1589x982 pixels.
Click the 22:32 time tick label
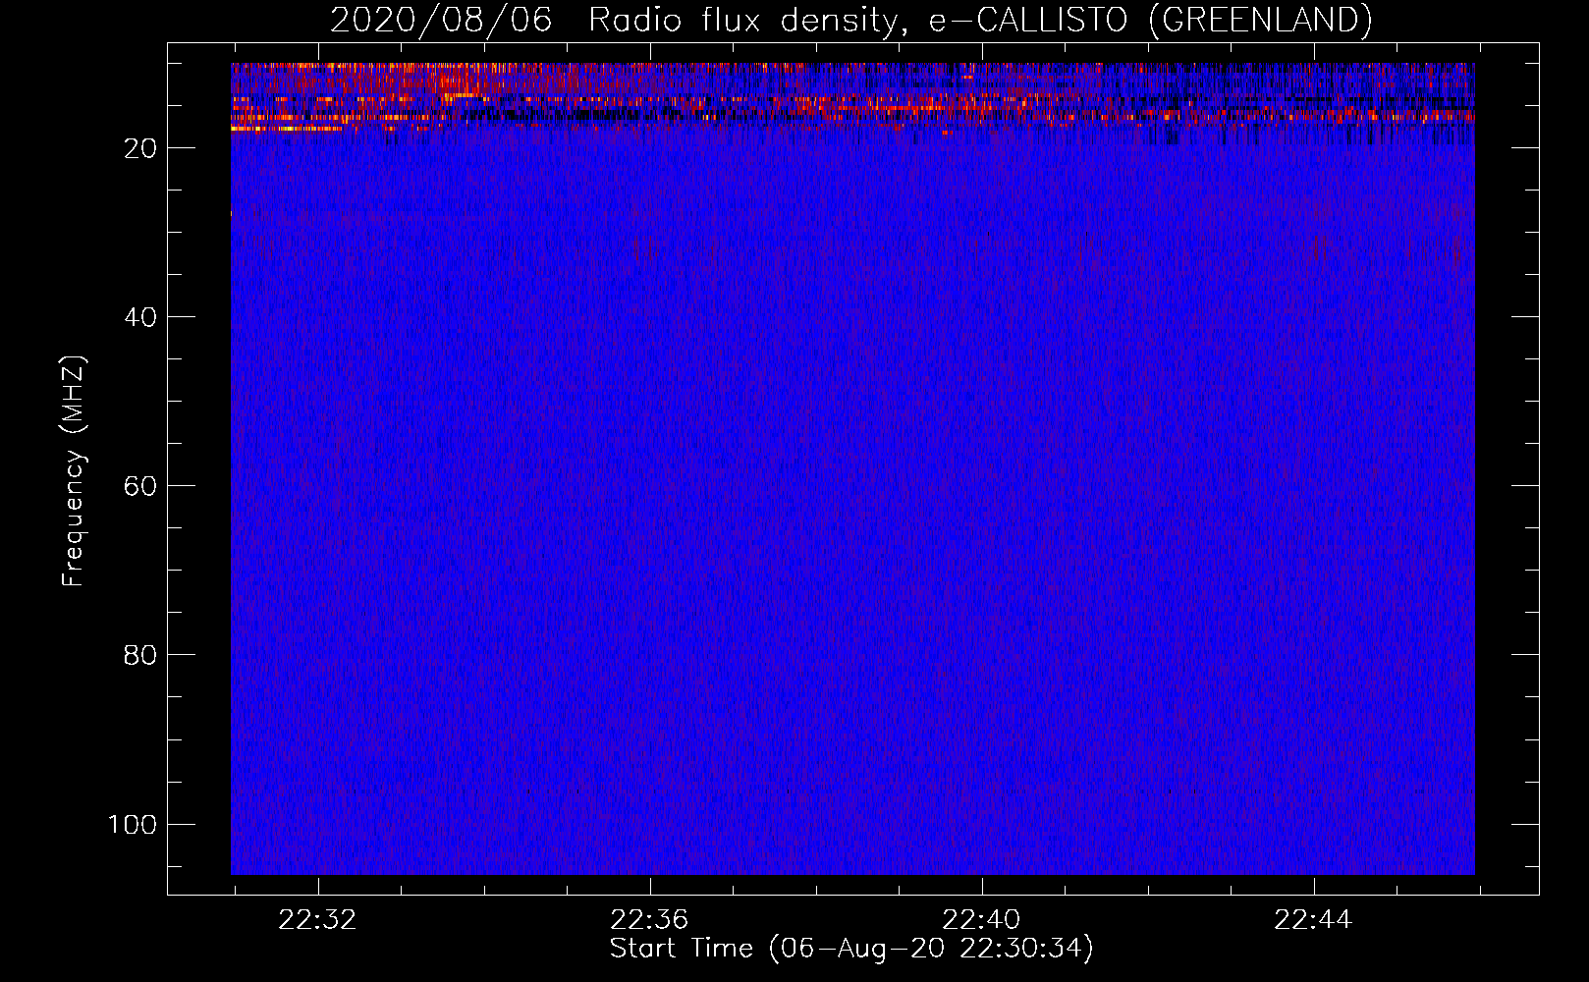[x=317, y=920]
